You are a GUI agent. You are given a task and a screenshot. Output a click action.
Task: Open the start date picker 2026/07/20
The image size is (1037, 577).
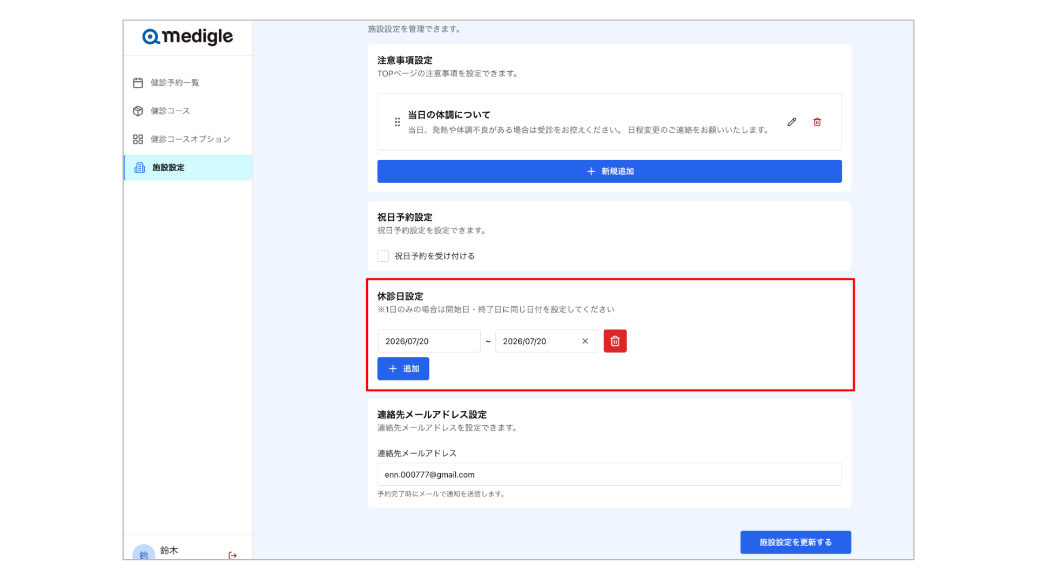tap(429, 341)
